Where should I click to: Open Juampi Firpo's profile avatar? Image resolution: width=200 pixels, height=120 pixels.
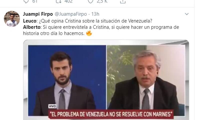12,18
